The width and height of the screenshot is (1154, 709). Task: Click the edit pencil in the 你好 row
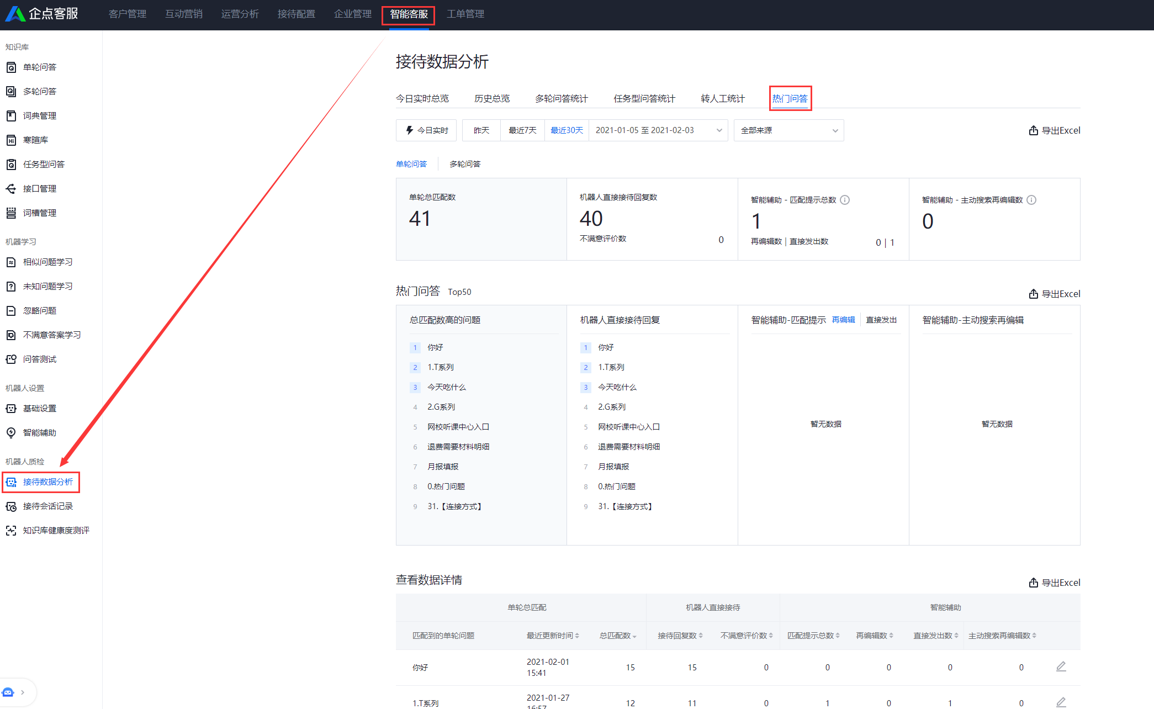[x=1061, y=666]
